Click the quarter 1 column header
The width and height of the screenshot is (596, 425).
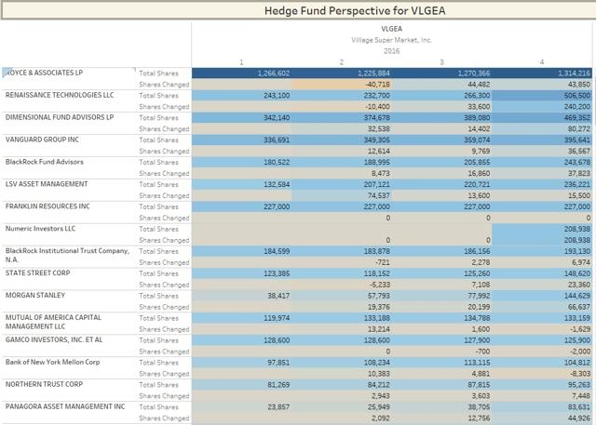pyautogui.click(x=241, y=62)
